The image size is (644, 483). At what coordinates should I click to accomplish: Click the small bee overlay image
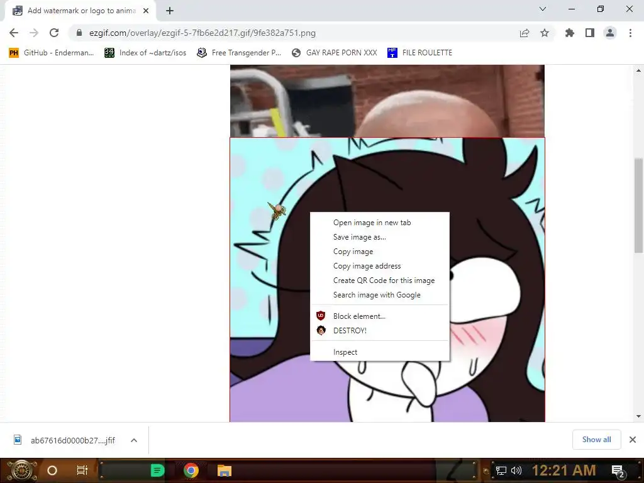pos(277,211)
